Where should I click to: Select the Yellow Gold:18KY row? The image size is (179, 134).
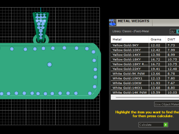[145, 60]
